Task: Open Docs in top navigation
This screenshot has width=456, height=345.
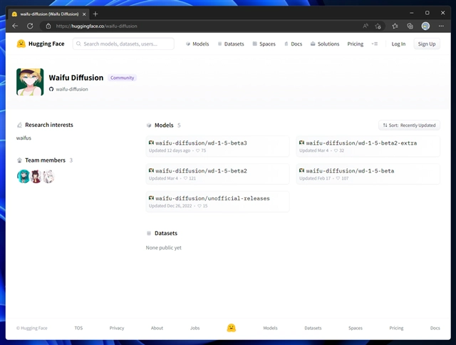Action: (293, 44)
